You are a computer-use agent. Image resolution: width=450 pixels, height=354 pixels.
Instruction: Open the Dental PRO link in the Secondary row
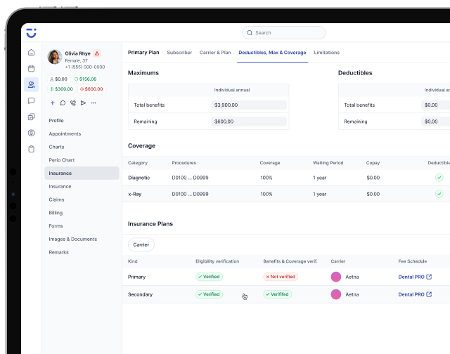tap(411, 294)
